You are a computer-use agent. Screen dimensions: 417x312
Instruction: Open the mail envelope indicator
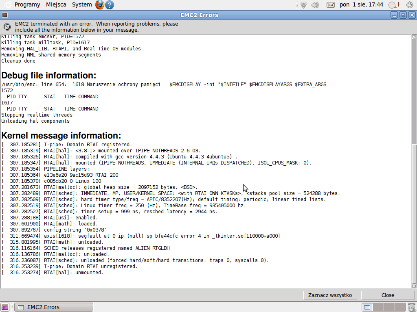coord(331,5)
